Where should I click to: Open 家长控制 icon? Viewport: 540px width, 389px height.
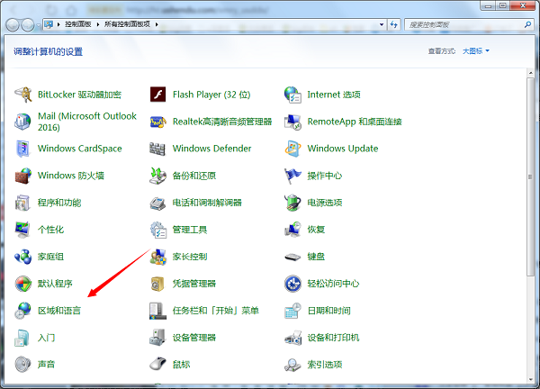coord(158,257)
